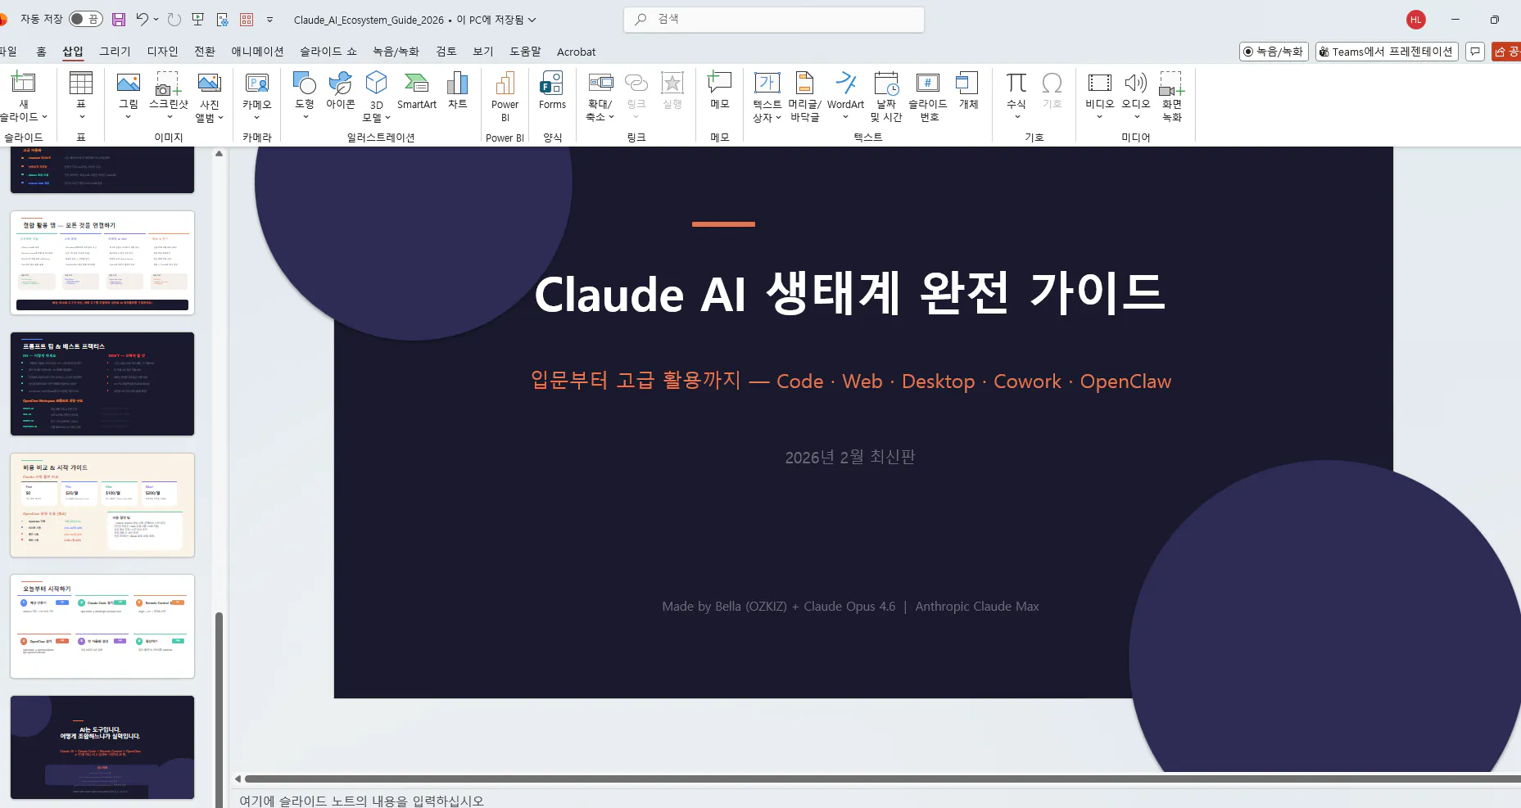Viewport: 1521px width, 808px height.
Task: Expand the 그림 picture dropdown
Action: (129, 116)
